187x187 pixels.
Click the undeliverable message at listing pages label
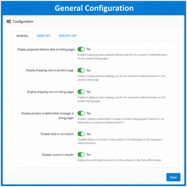[x=47, y=116]
